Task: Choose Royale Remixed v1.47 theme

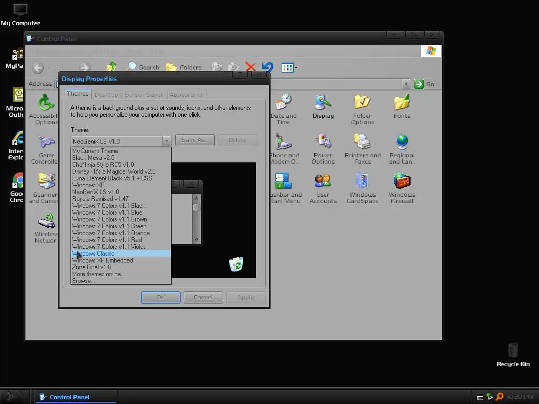Action: coord(121,199)
